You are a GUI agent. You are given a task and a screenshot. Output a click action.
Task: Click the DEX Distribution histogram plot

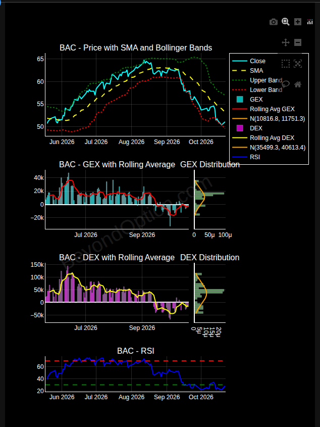click(210, 293)
